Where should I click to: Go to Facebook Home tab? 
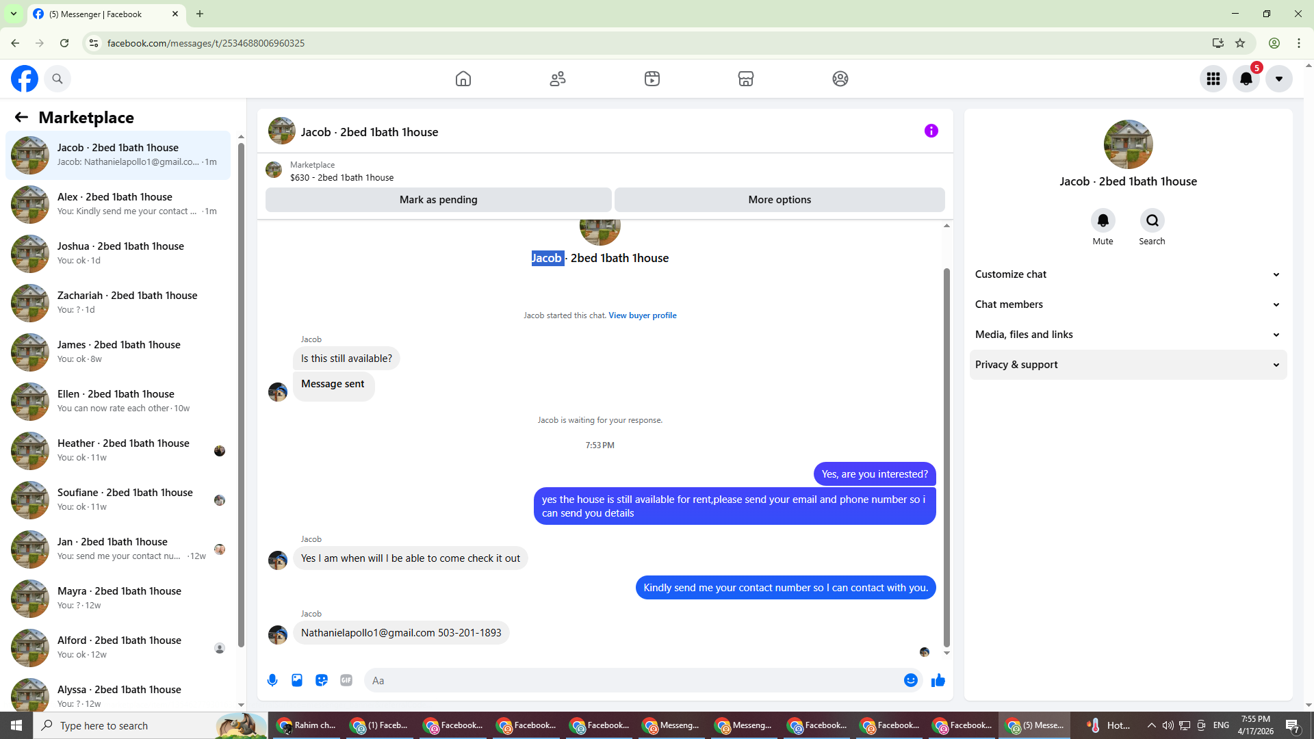click(x=463, y=79)
